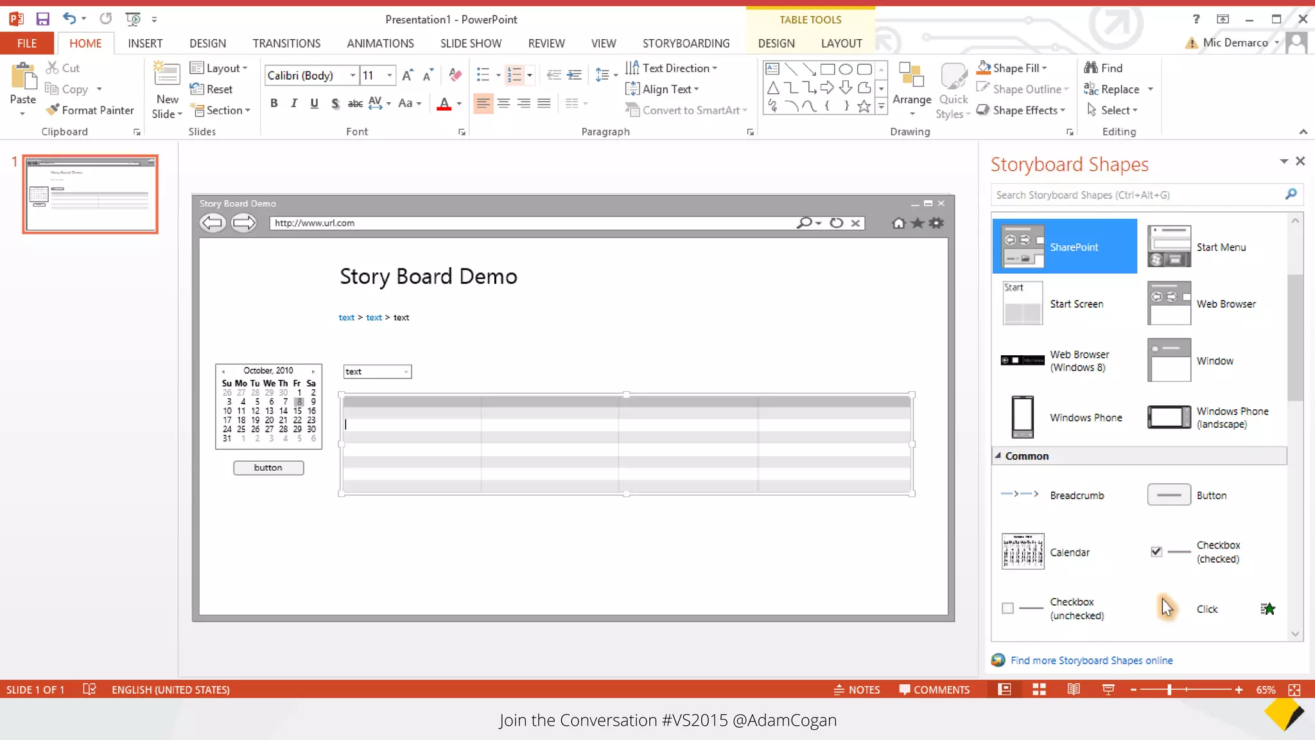Click the Reset slide button
This screenshot has width=1315, height=740.
click(x=211, y=89)
